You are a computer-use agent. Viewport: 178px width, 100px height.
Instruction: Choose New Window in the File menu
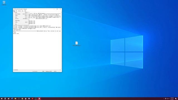pyautogui.click(x=21, y=14)
